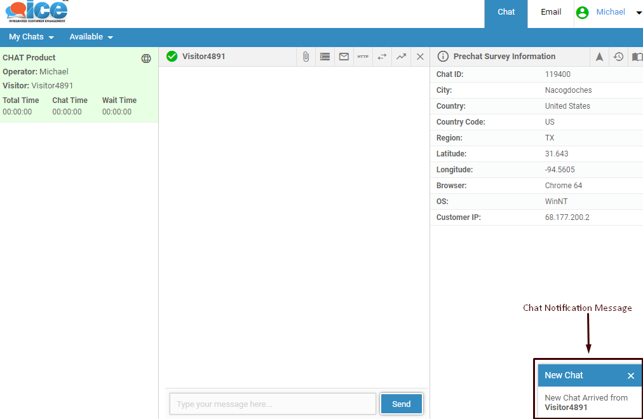Click the globe icon in CHAT Product card
643x419 pixels.
[x=146, y=58]
